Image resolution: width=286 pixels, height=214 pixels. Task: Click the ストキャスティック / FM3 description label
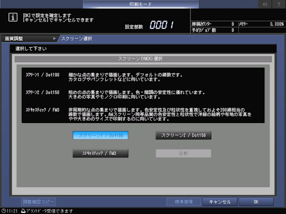(43, 110)
